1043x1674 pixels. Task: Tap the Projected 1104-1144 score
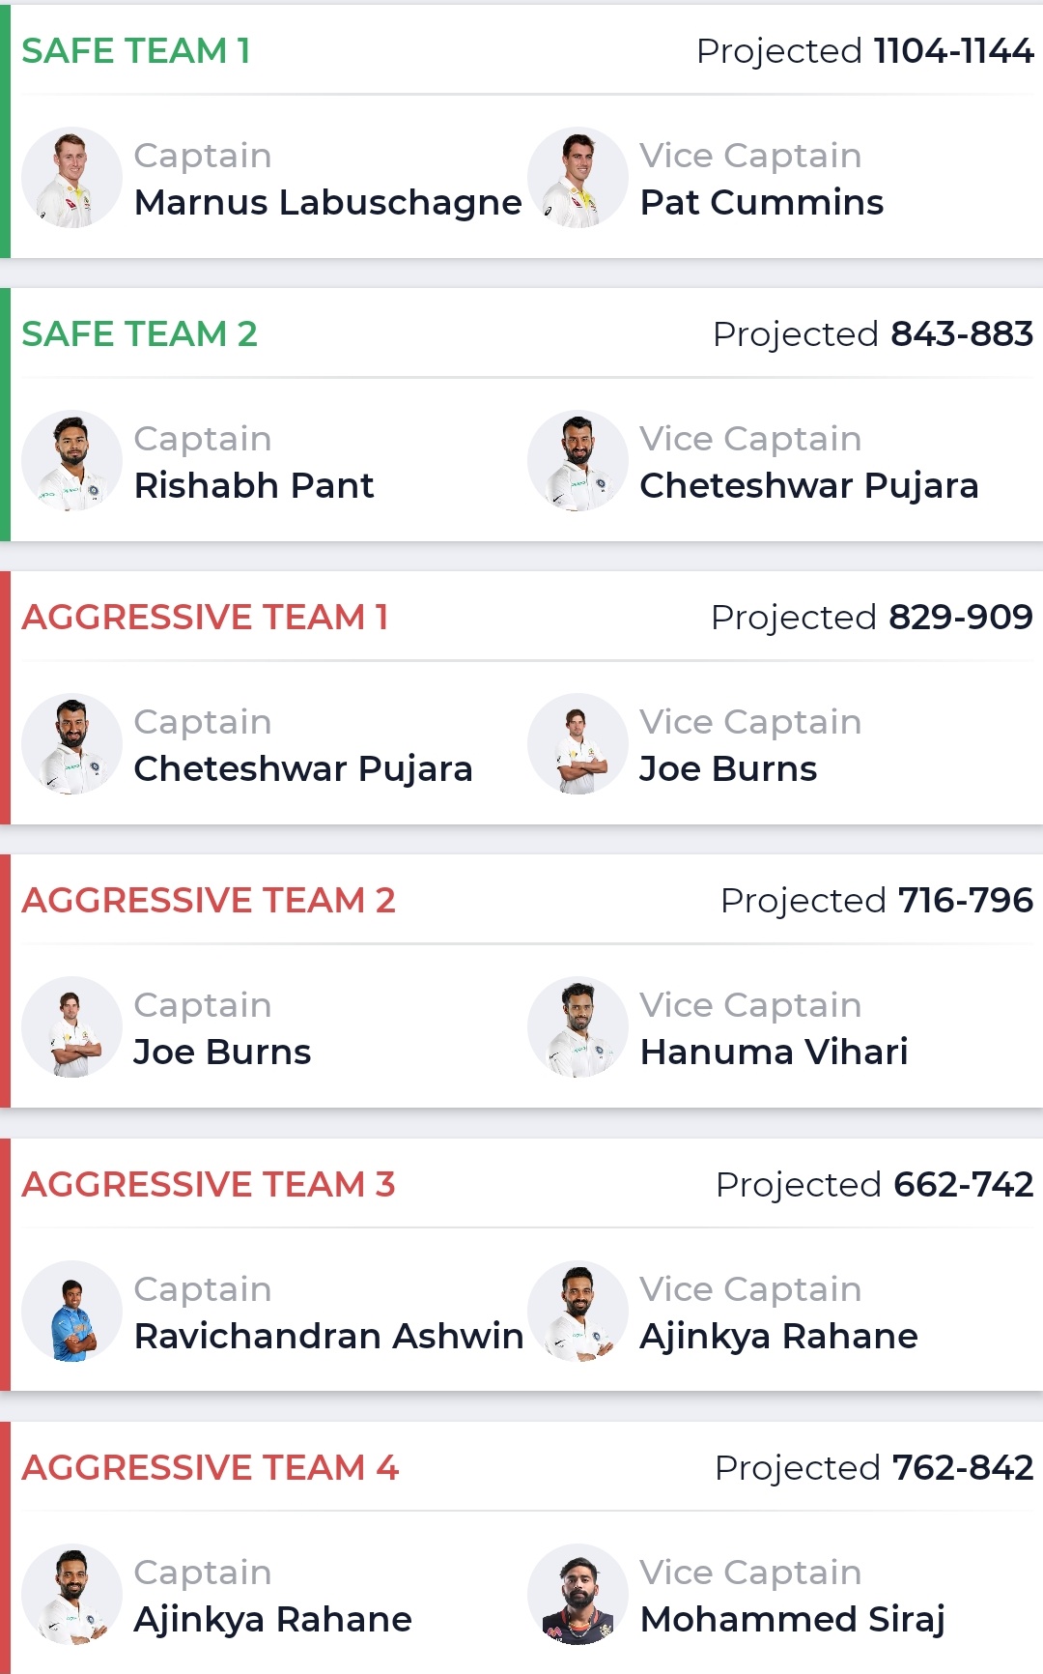pos(864,50)
